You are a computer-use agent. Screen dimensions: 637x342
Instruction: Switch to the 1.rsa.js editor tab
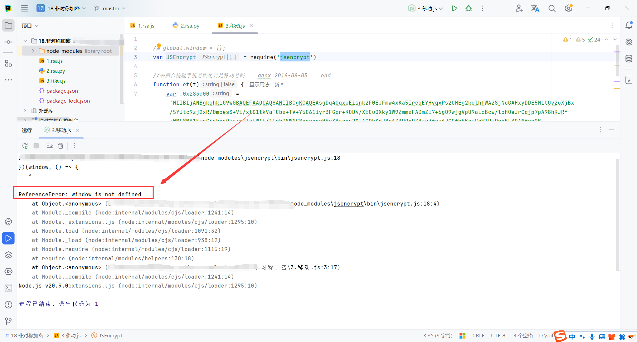pyautogui.click(x=142, y=26)
